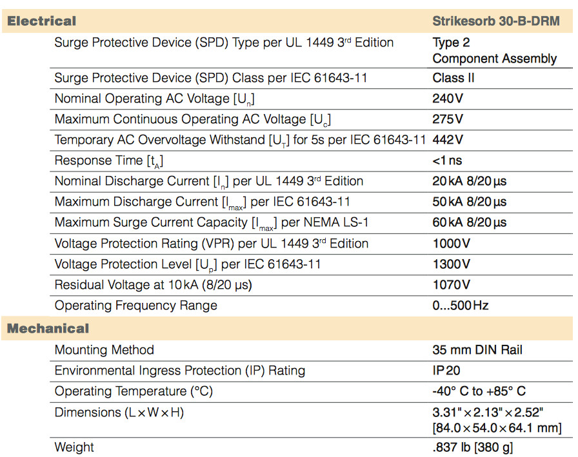Select the 1300V voltage protection level value
The height and width of the screenshot is (457, 578).
tap(451, 264)
